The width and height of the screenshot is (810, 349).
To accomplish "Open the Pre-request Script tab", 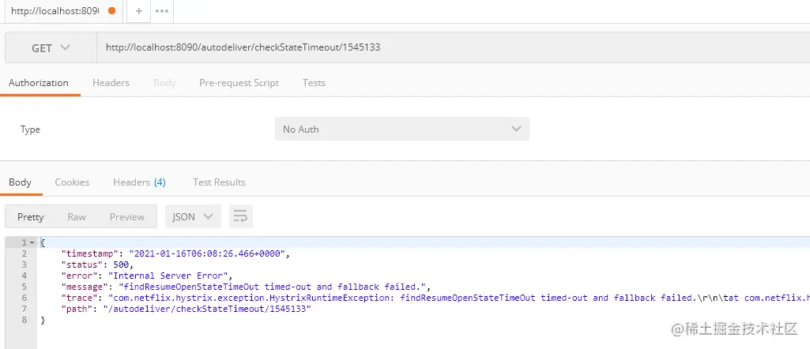I will (239, 83).
